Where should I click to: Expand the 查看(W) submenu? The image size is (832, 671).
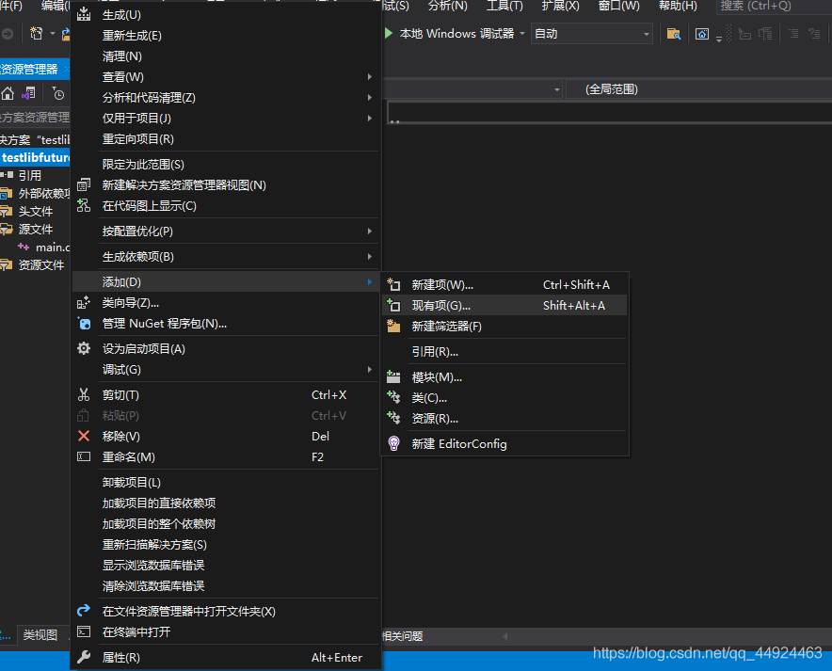click(x=369, y=77)
